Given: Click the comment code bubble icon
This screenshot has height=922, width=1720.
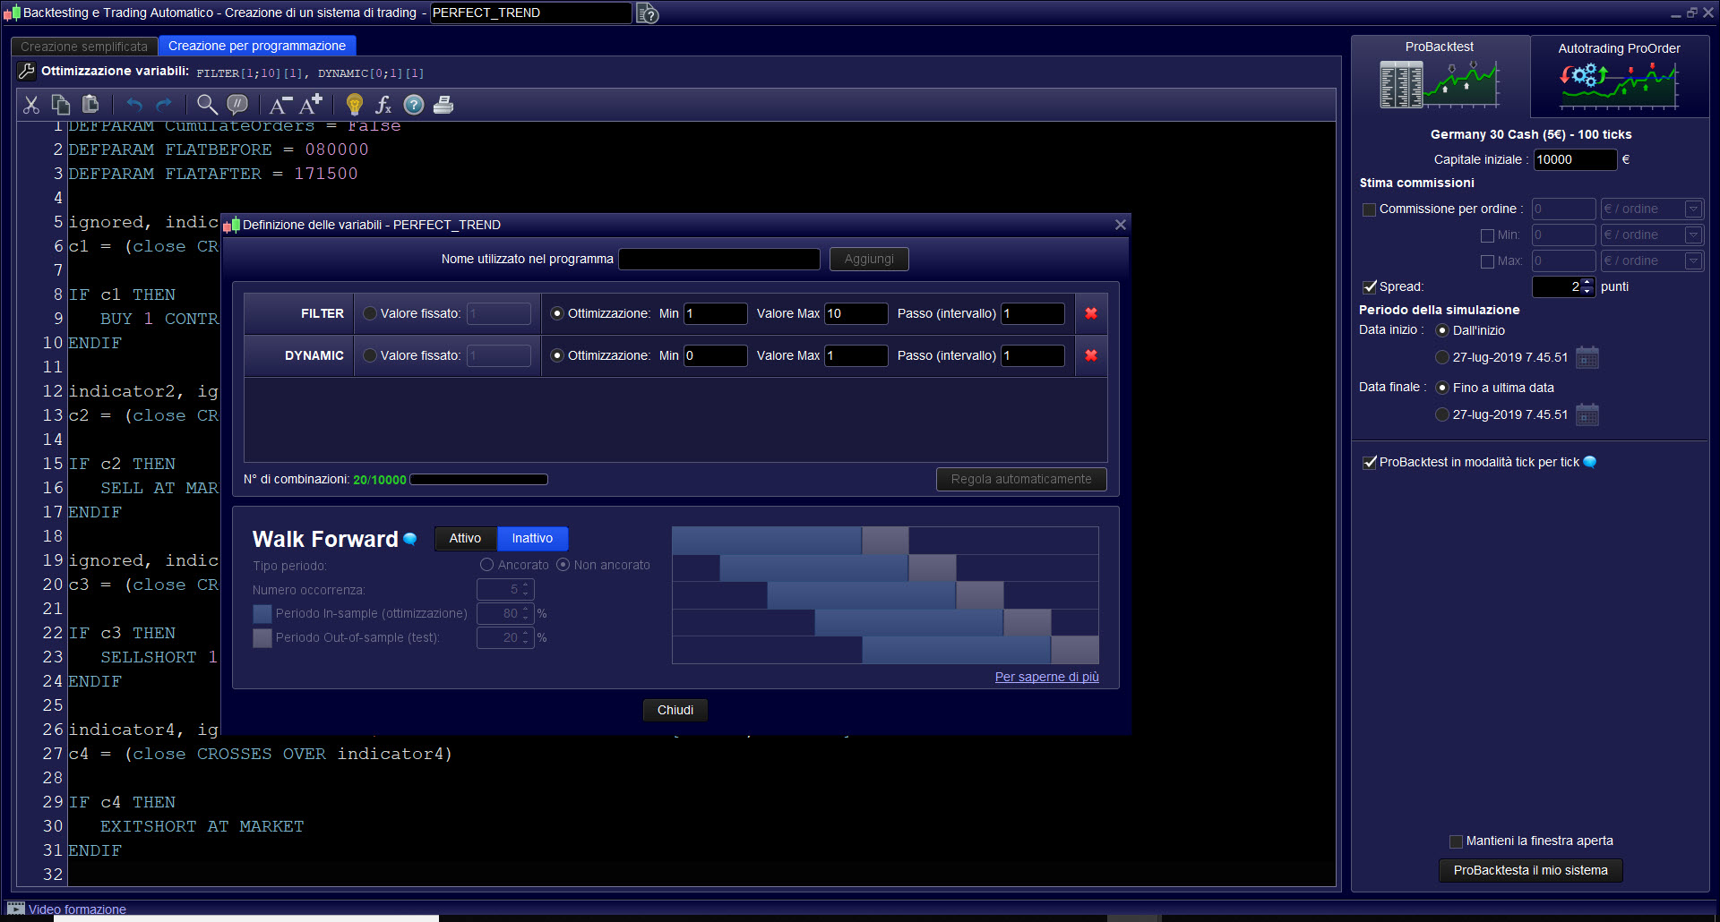Looking at the screenshot, I should pyautogui.click(x=237, y=105).
